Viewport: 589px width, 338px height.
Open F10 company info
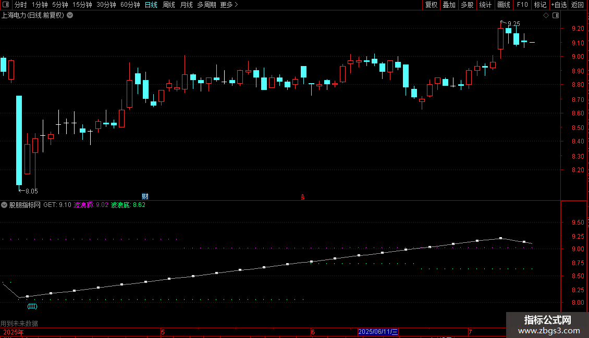coord(522,5)
